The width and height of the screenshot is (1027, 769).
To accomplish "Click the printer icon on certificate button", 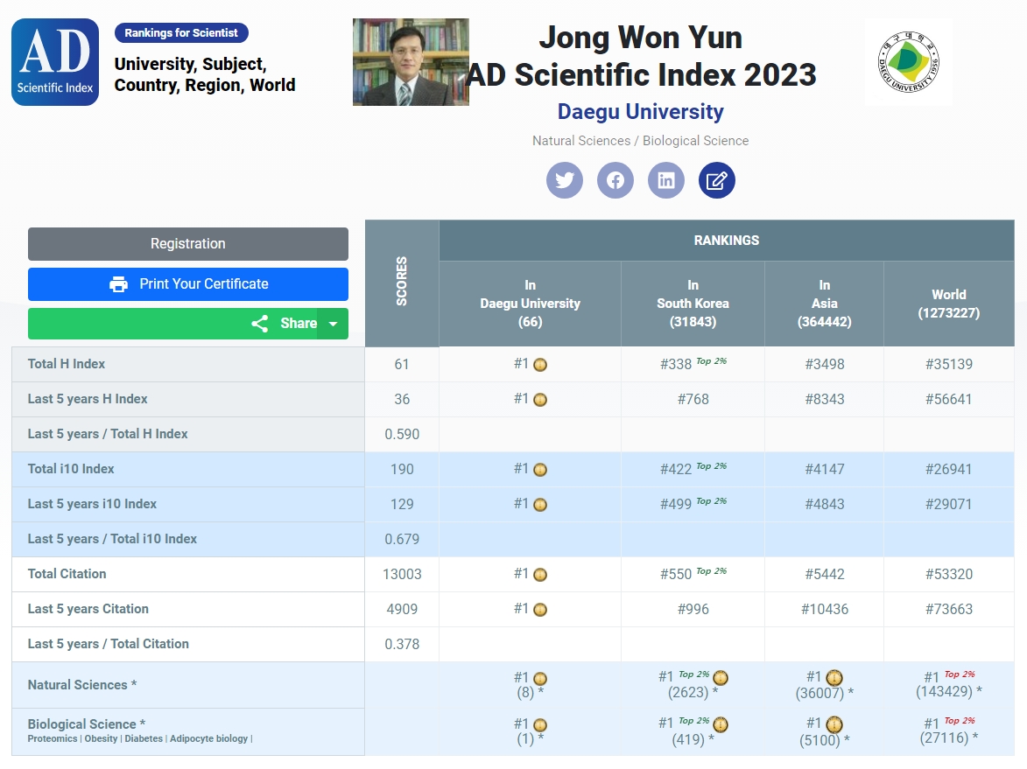I will tap(118, 284).
